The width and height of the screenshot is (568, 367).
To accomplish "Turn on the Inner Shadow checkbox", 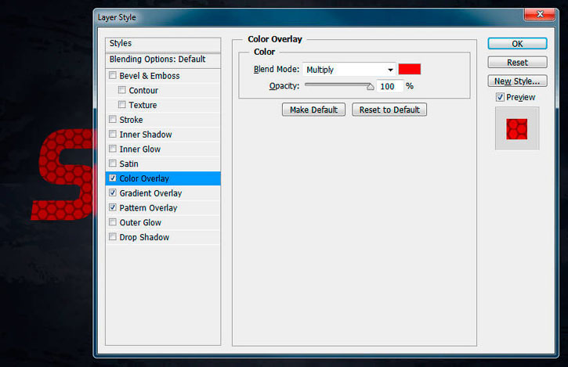I will pos(113,134).
